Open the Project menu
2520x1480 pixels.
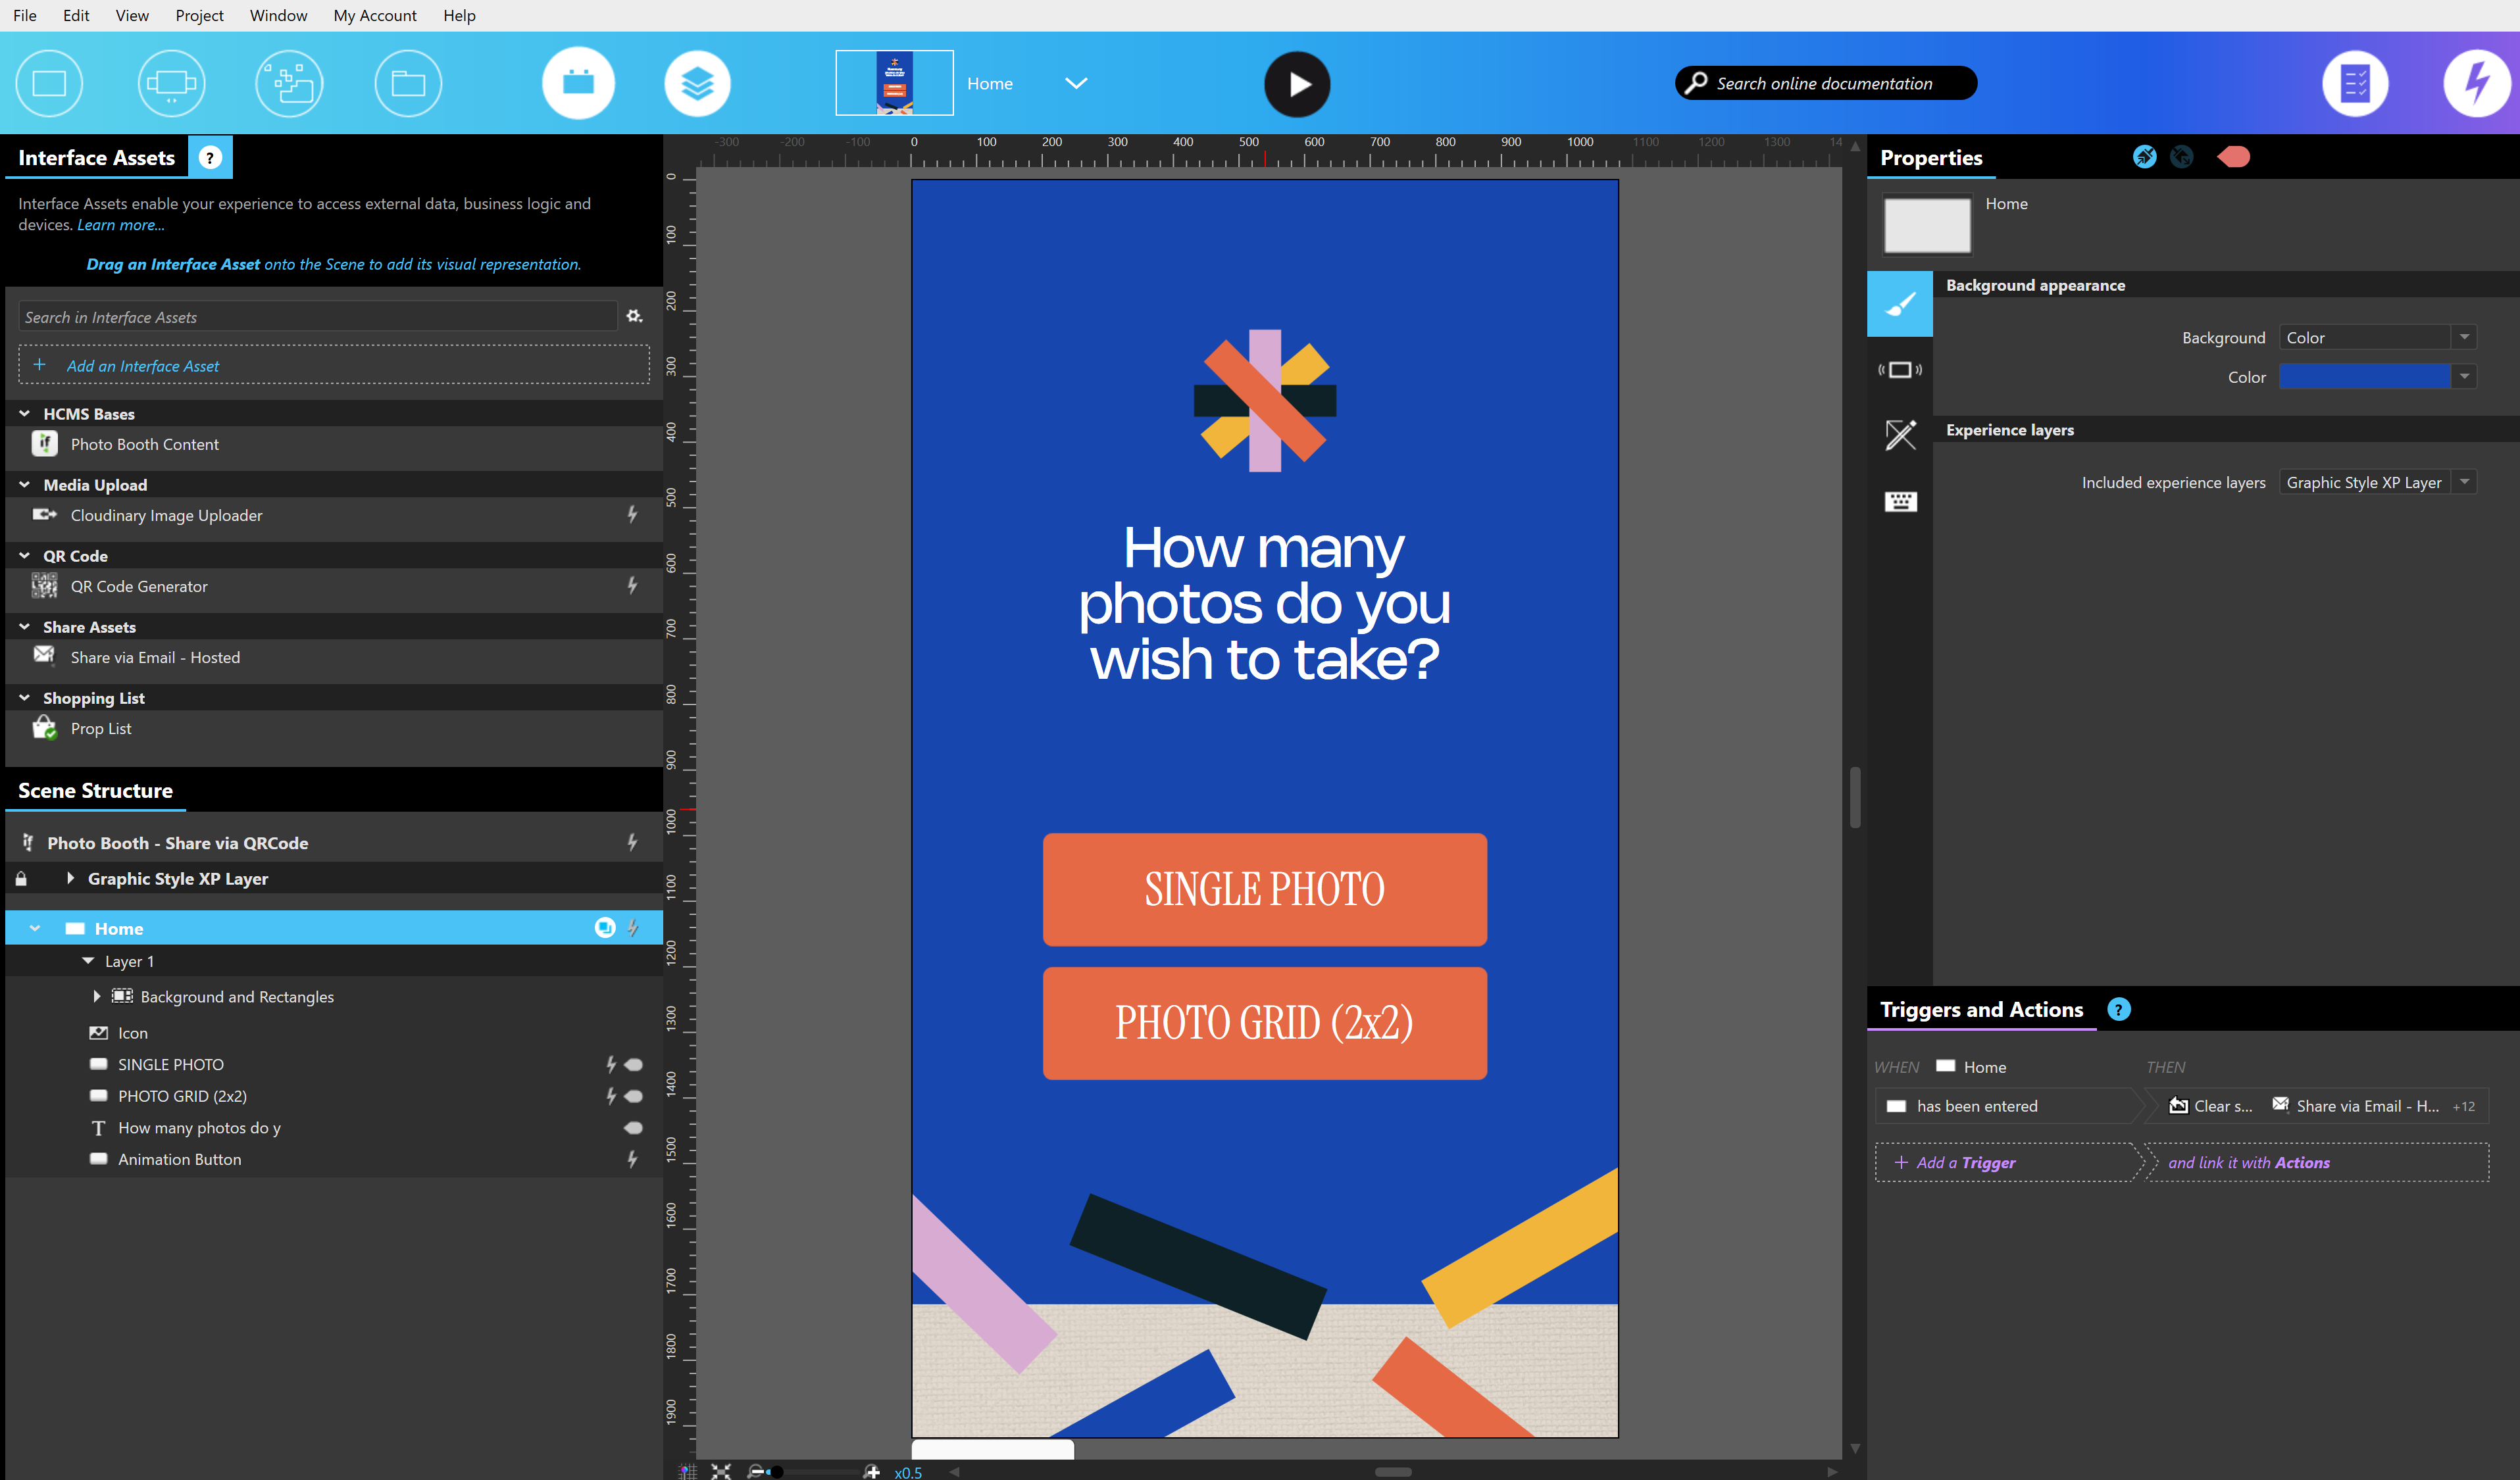[199, 15]
